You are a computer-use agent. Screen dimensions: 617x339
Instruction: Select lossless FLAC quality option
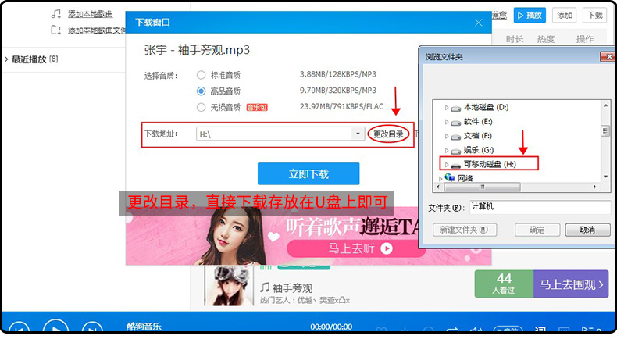click(x=202, y=107)
